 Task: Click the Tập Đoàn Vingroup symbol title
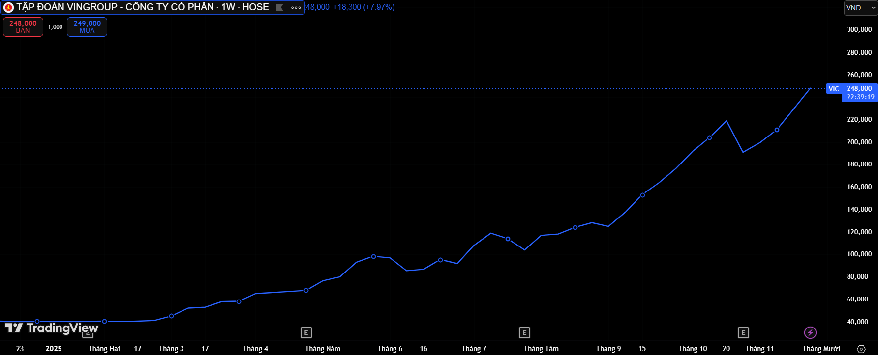click(143, 7)
